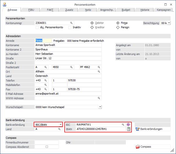
Task: Expand the Bankverbindung BIC/IBAN dropdown
Action: 61,124
